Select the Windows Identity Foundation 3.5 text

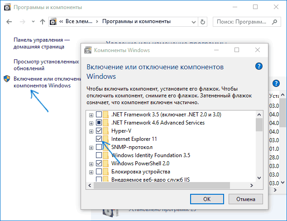click(x=151, y=155)
